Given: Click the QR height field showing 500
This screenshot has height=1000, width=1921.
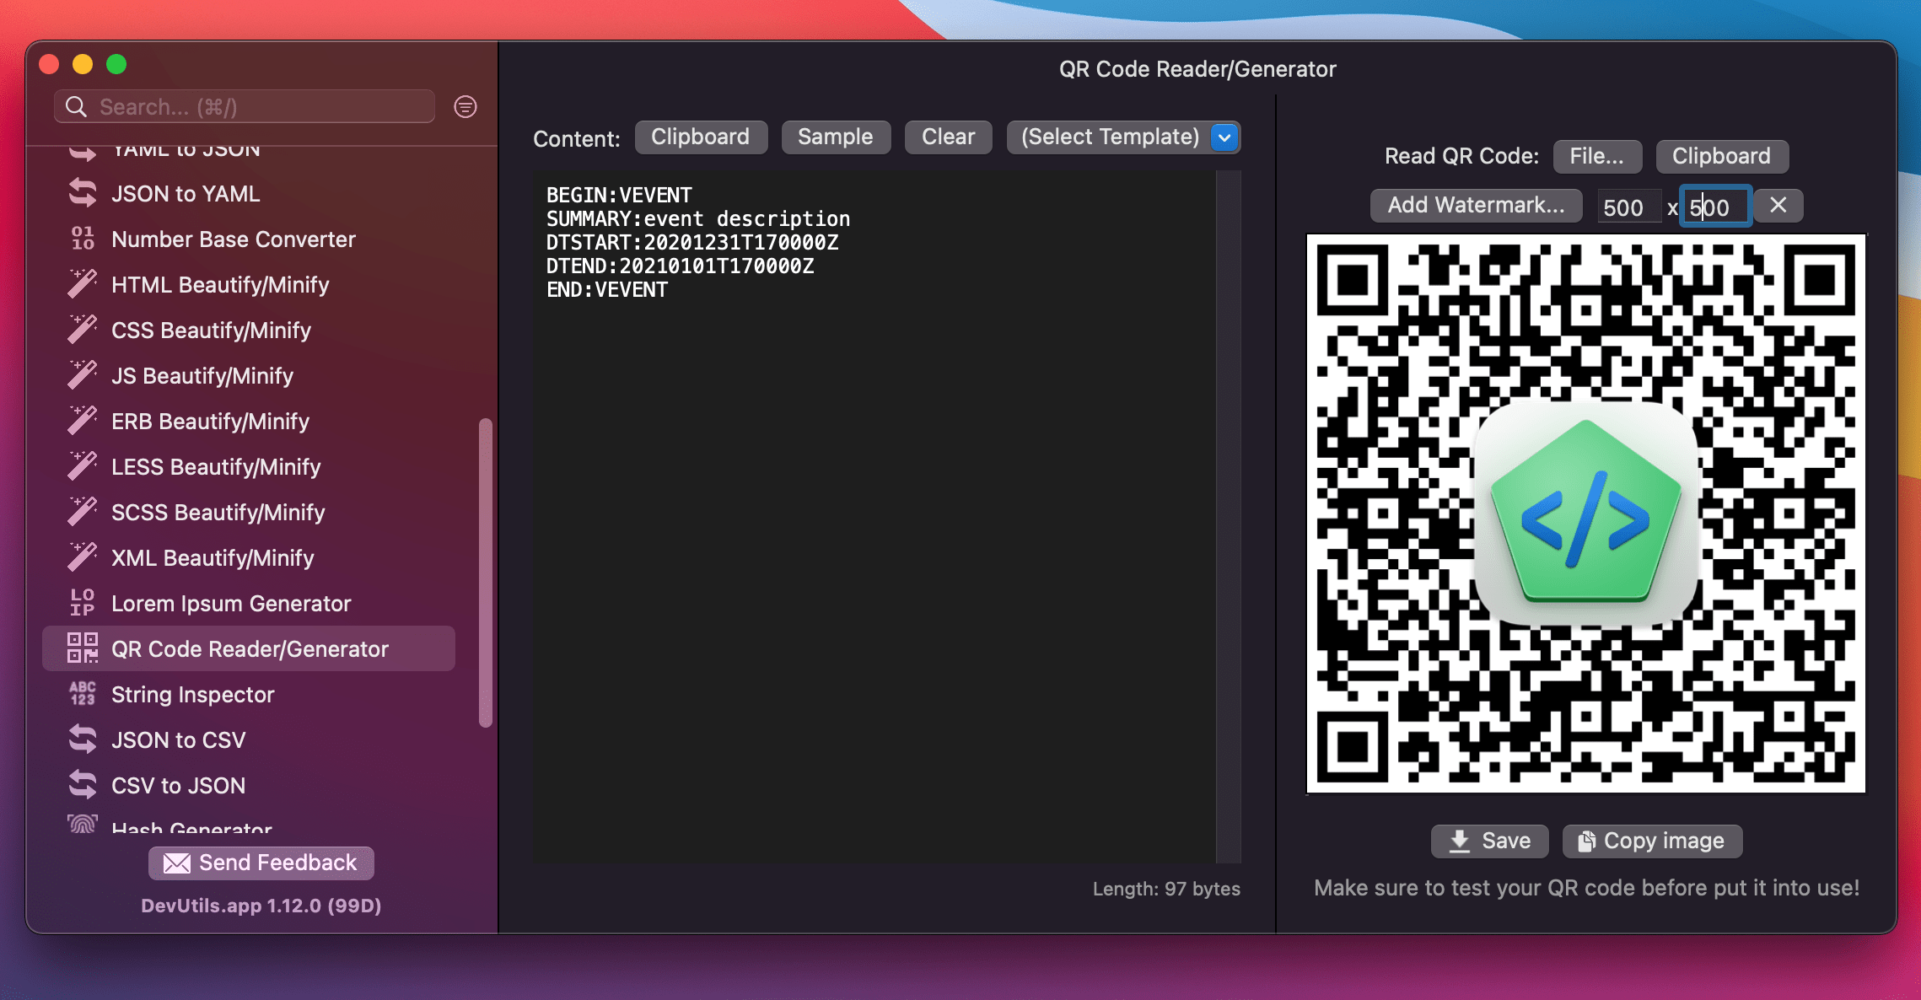Looking at the screenshot, I should pyautogui.click(x=1717, y=207).
